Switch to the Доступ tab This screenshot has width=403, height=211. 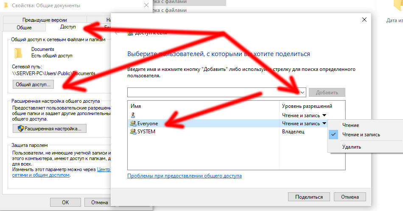point(68,27)
